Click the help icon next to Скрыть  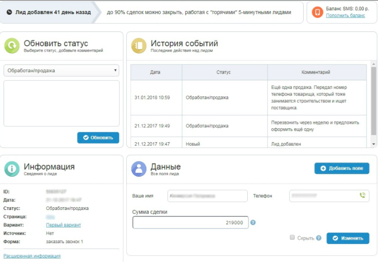[x=319, y=238]
